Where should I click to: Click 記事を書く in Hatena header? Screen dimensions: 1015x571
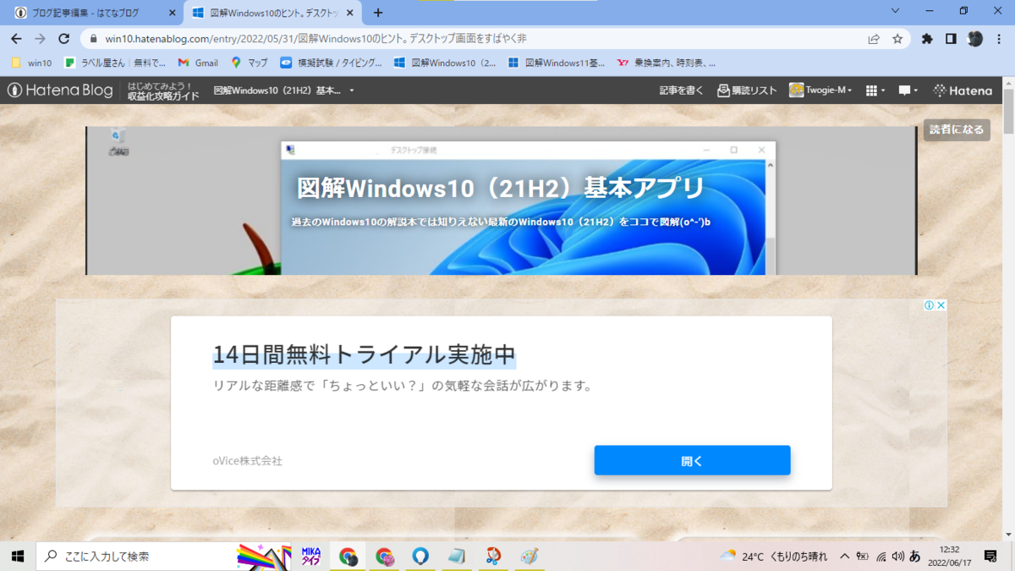(682, 91)
